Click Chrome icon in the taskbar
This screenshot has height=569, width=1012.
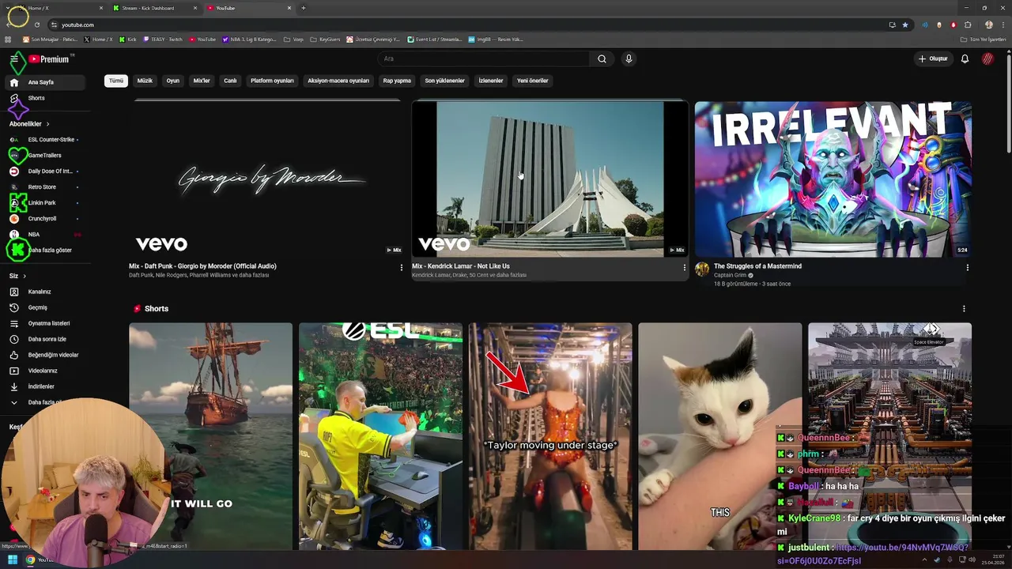point(30,560)
